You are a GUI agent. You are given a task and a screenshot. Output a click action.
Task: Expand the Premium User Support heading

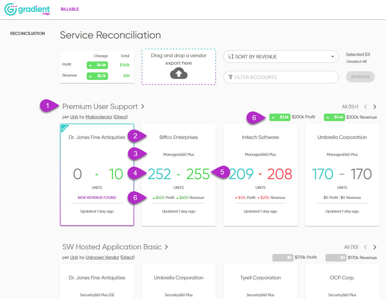point(100,106)
